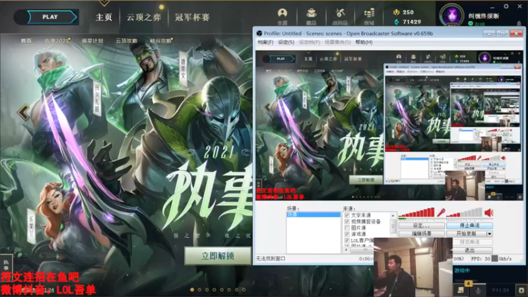Open the LoL client settings gear at top
Image resolution: width=528 pixels, height=297 pixels.
[x=506, y=6]
